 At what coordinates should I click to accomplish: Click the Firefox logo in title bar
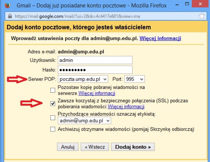tap(7, 5)
